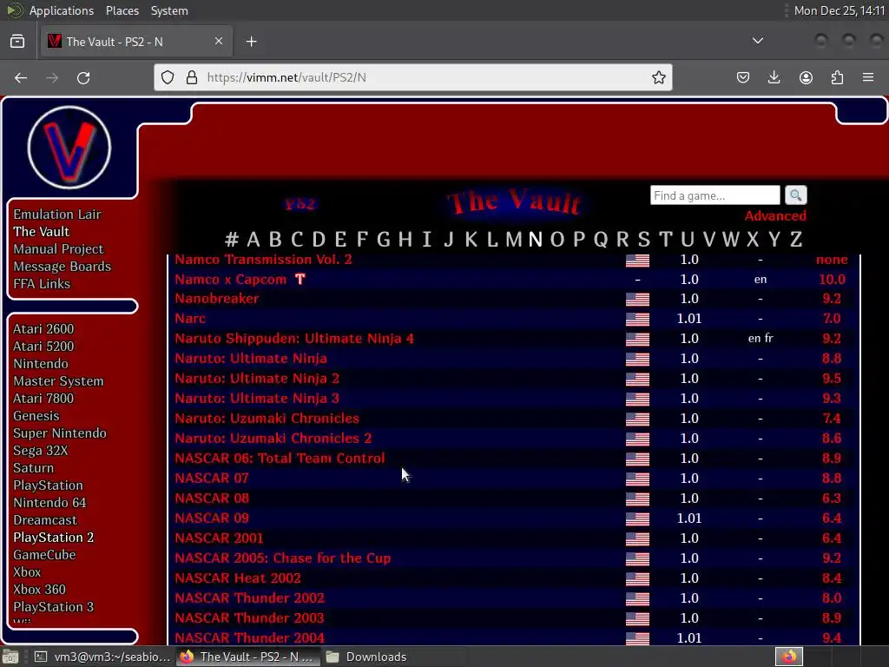The height and width of the screenshot is (667, 889).
Task: Click the shield tracking protection icon
Action: coord(168,77)
